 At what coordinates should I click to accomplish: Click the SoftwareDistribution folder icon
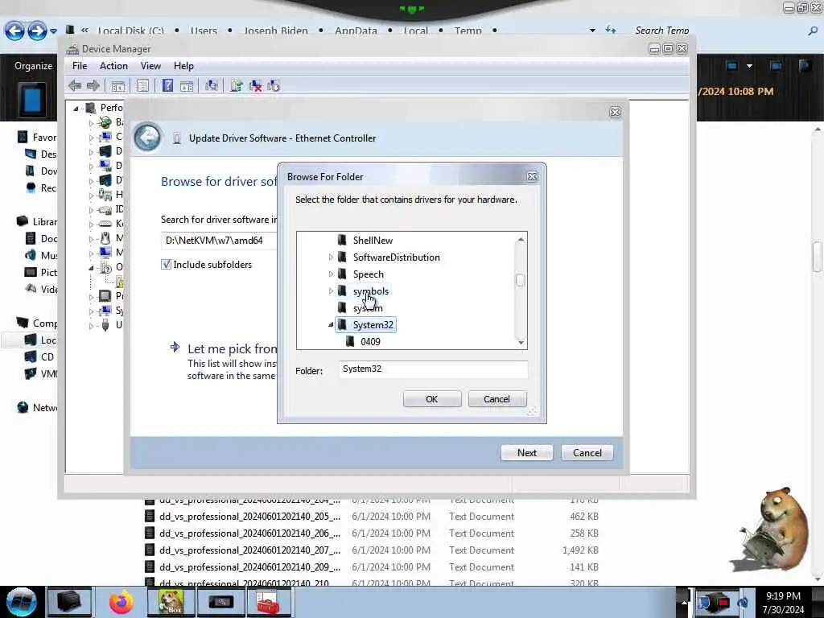(342, 257)
